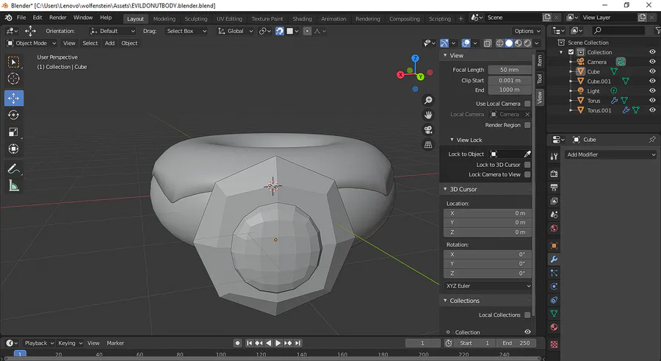Enable Lock to 3D Cursor checkbox

coord(527,165)
